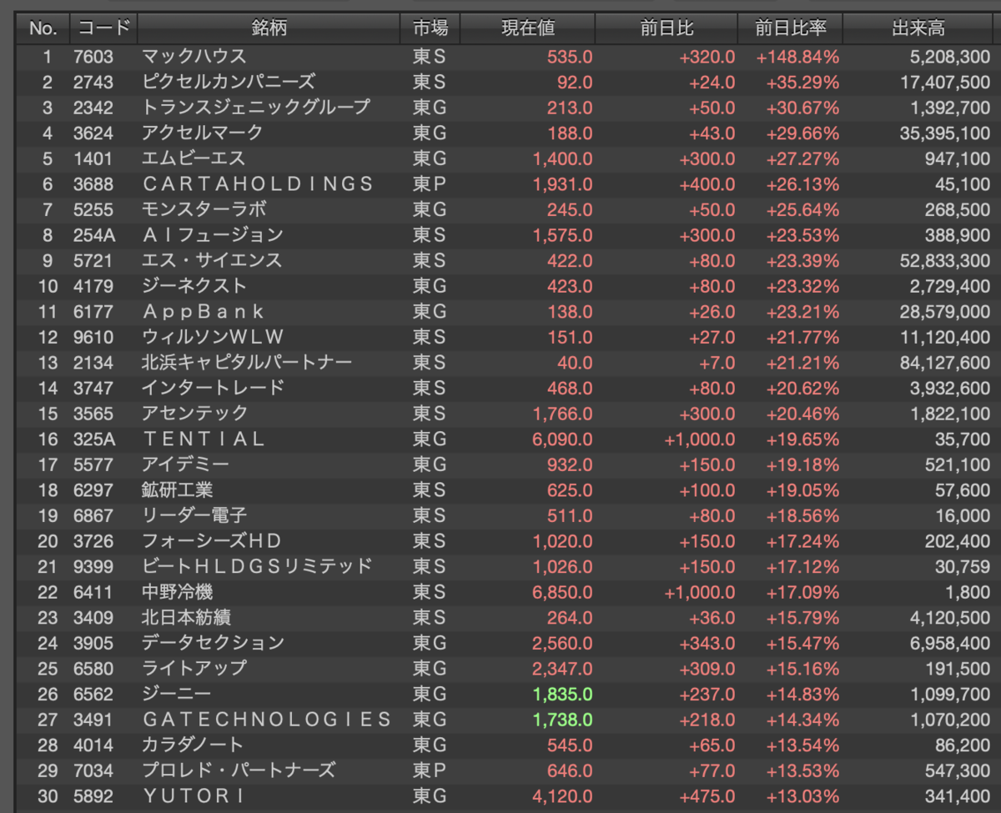The width and height of the screenshot is (1001, 813).
Task: Select the アクセルマーク stock name
Action: pyautogui.click(x=203, y=133)
